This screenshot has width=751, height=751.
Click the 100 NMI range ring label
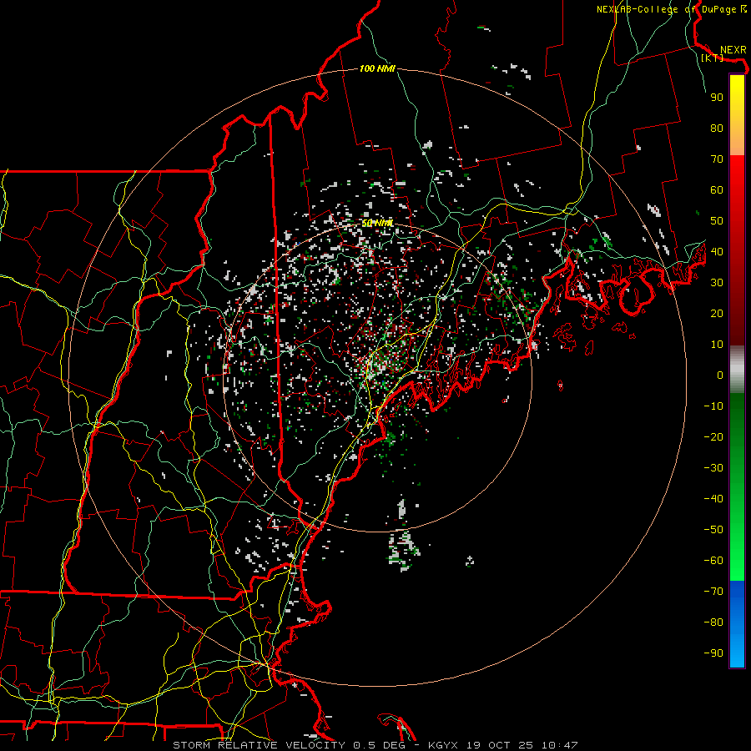pos(377,69)
